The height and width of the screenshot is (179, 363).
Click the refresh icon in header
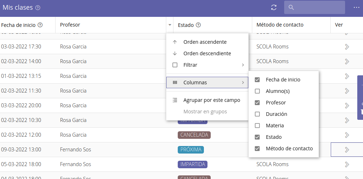(274, 8)
